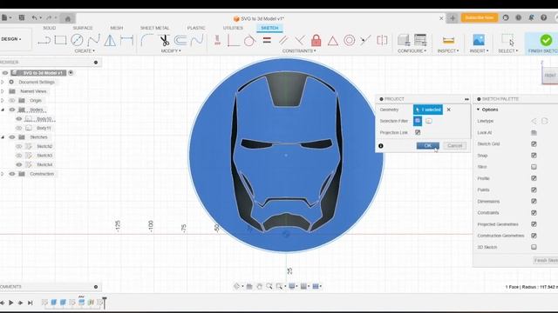Switch to the PLASTIC tab
This screenshot has height=313, width=558.
point(196,28)
